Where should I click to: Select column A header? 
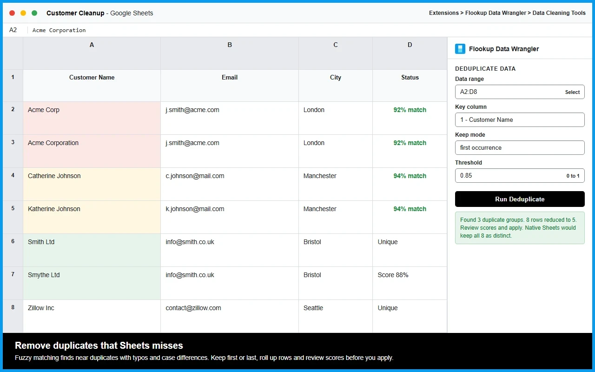point(92,53)
